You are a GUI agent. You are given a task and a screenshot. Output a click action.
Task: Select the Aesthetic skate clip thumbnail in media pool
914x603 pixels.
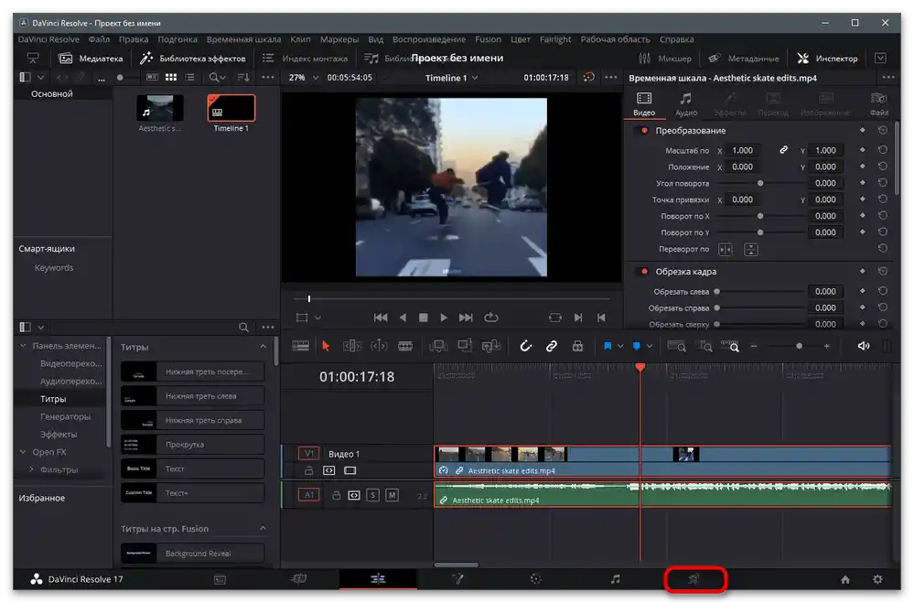click(160, 108)
